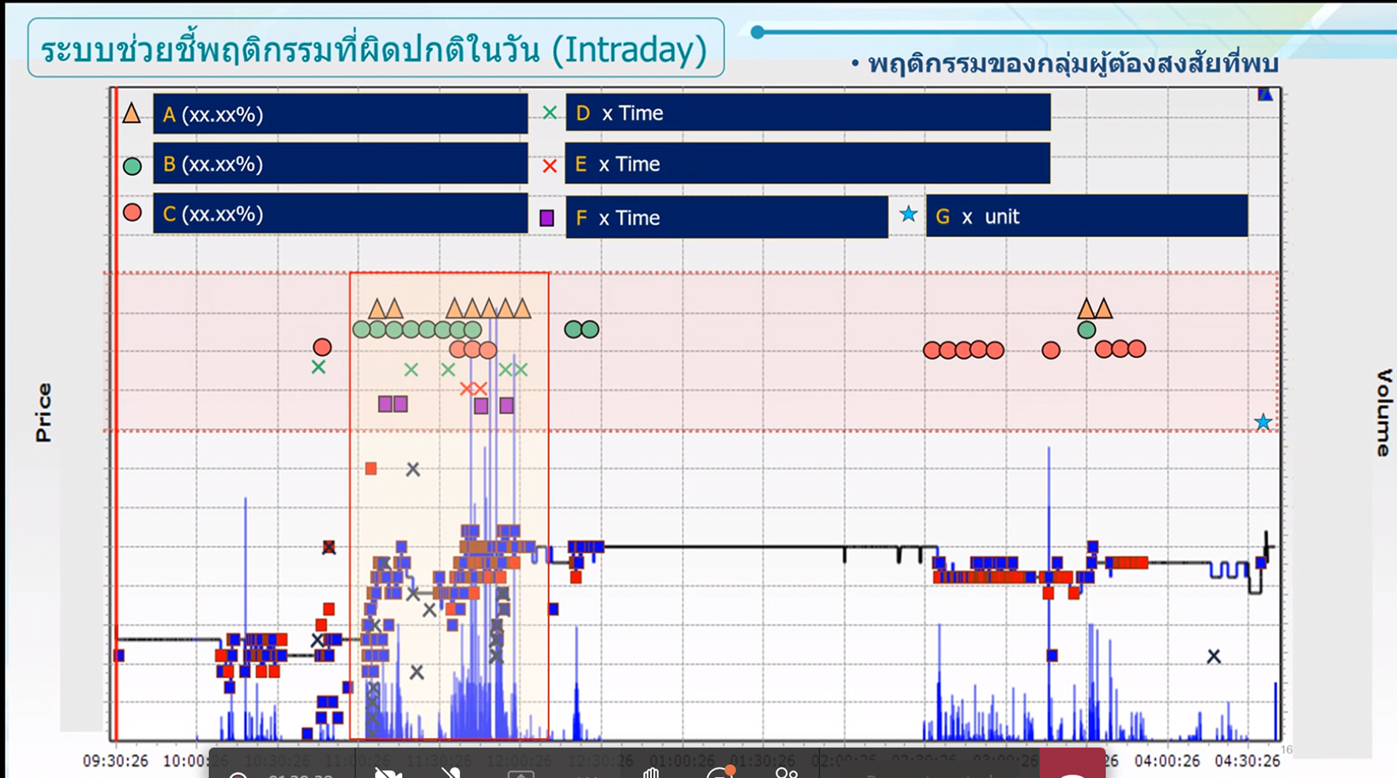This screenshot has width=1397, height=778.
Task: Click the 04:00:26 time axis label
Action: click(1167, 761)
